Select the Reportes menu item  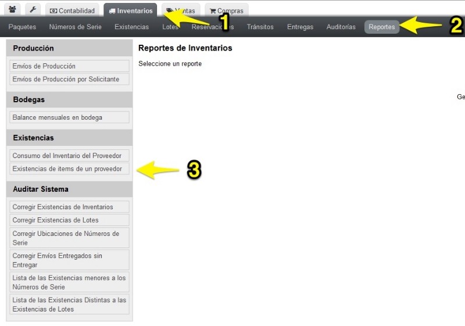coord(382,27)
